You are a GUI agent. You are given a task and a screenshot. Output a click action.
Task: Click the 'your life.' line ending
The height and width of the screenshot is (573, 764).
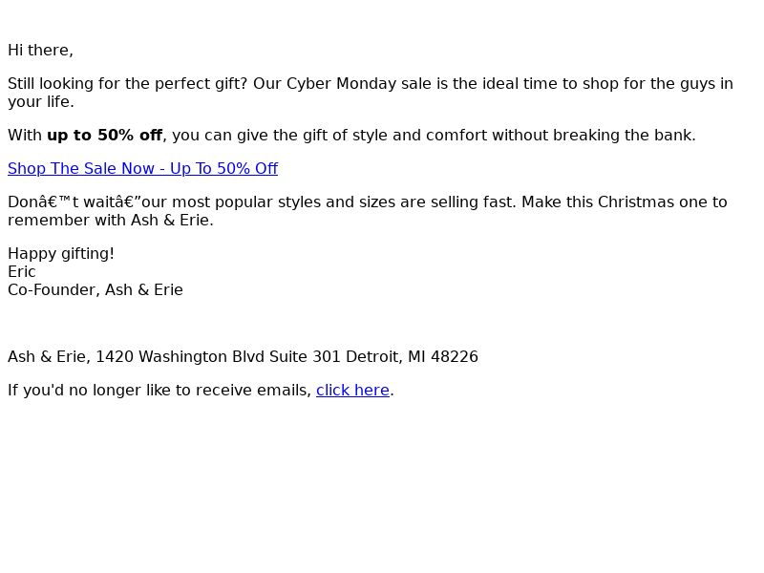(x=41, y=102)
